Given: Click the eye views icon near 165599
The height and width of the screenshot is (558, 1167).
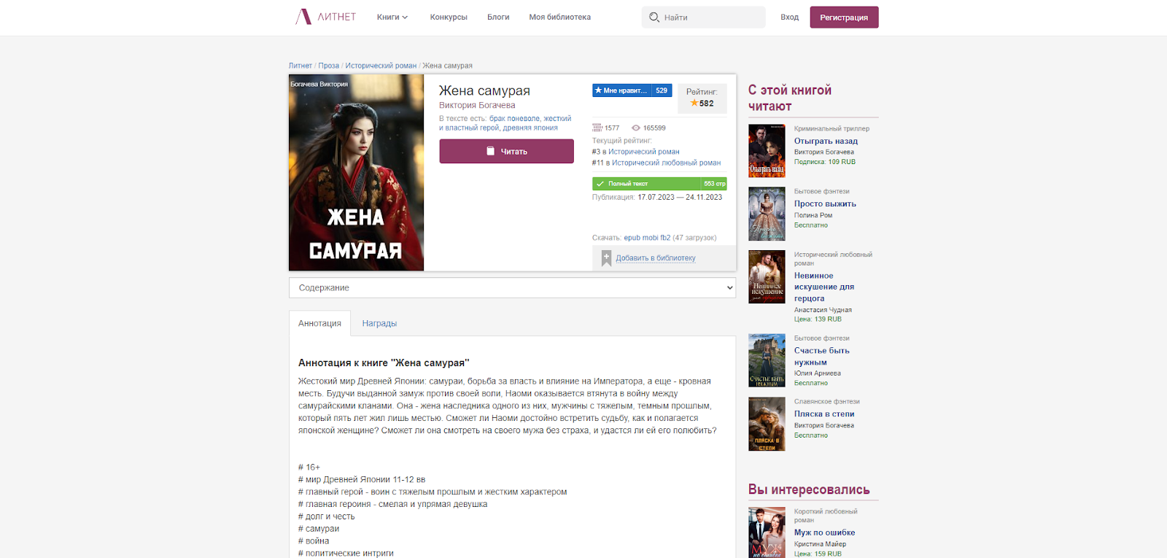Looking at the screenshot, I should [636, 128].
